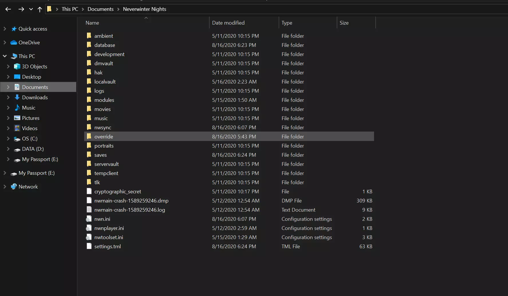Click Documents in the address breadcrumb
The height and width of the screenshot is (296, 508).
100,9
